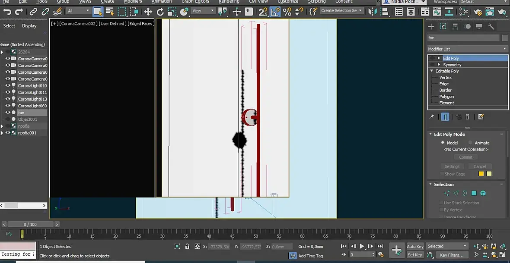Click the Motion panel icon
The height and width of the screenshot is (263, 510).
pos(467,27)
